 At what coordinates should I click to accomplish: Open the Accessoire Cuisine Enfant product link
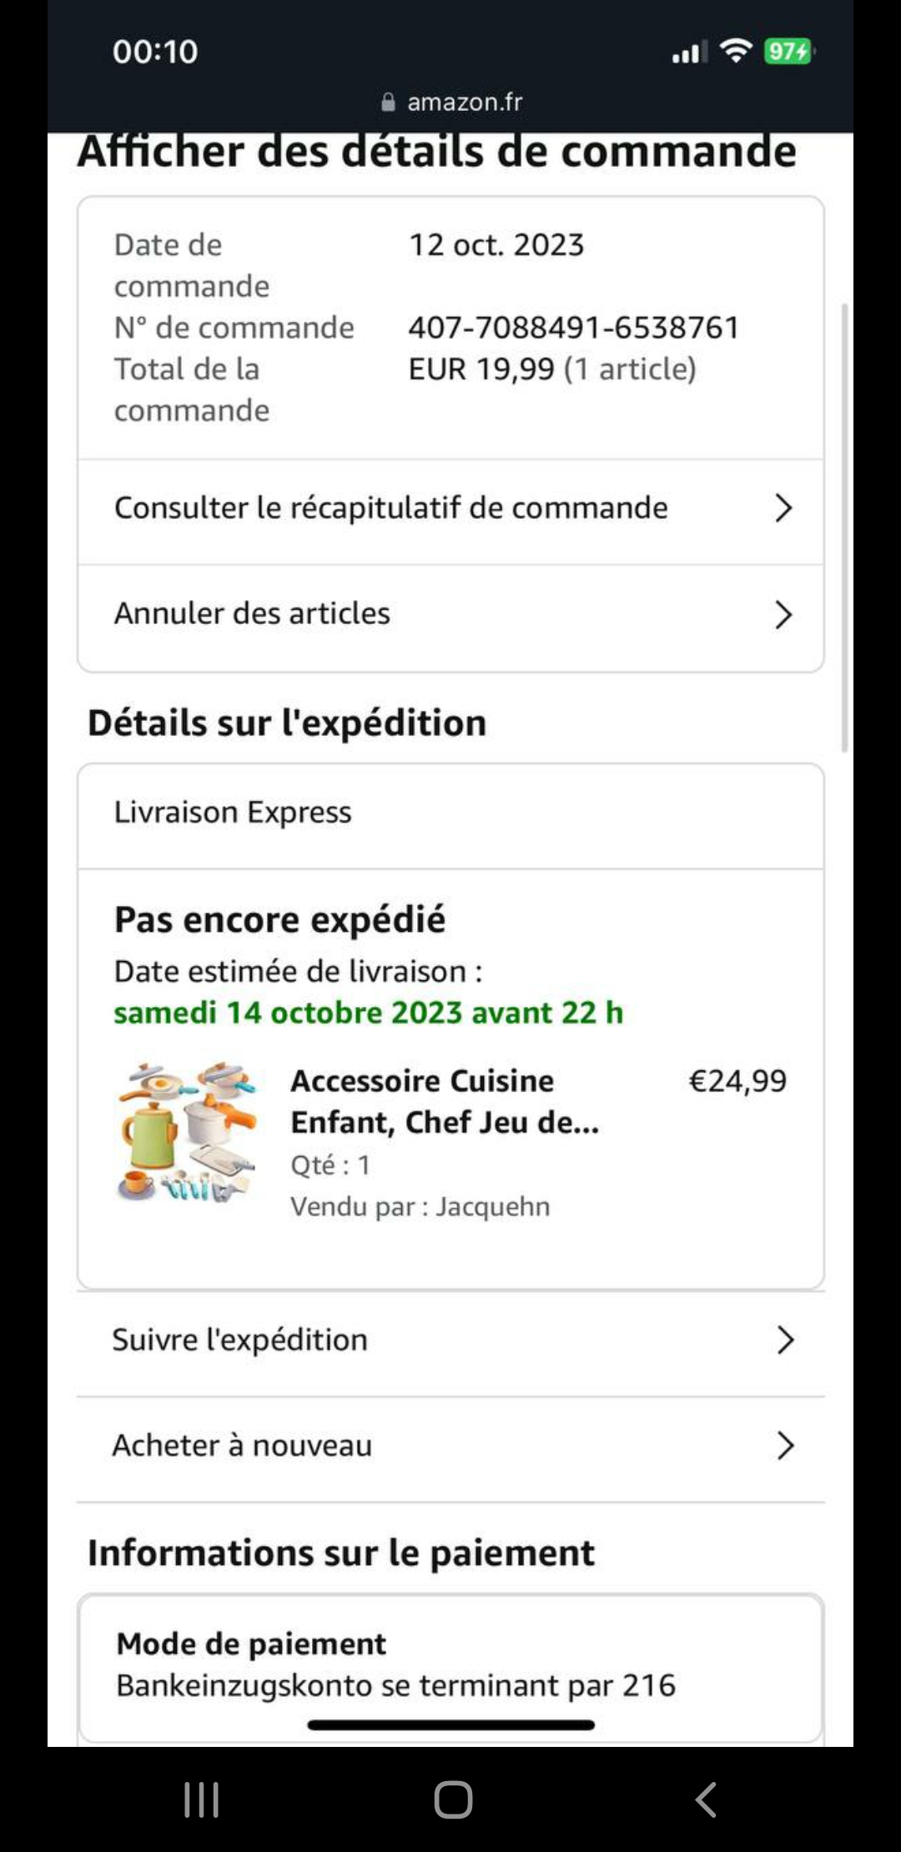point(445,1101)
